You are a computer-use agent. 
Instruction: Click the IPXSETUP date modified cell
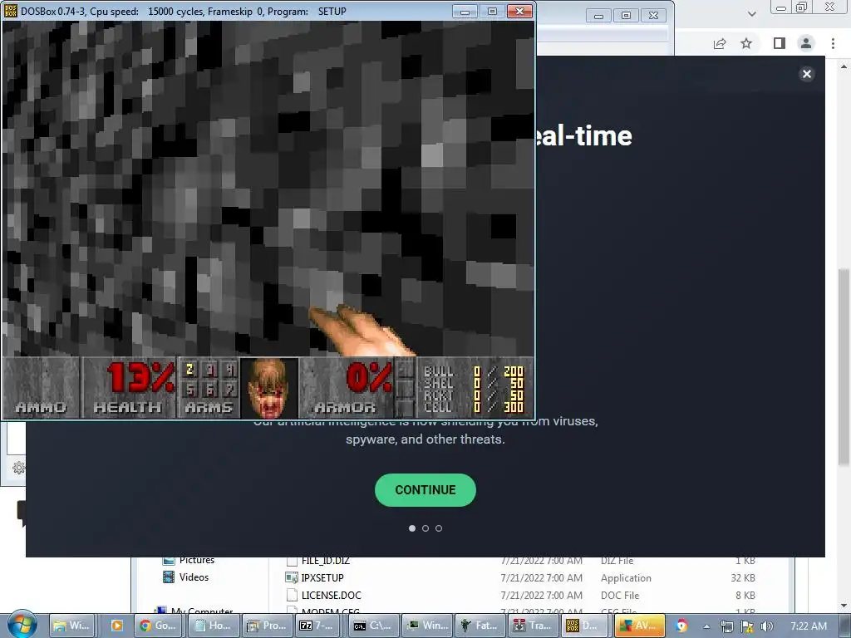click(541, 578)
